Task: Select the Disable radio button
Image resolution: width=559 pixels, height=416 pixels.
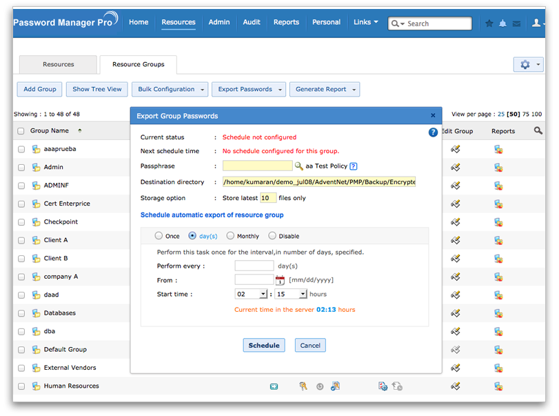Action: (272, 236)
